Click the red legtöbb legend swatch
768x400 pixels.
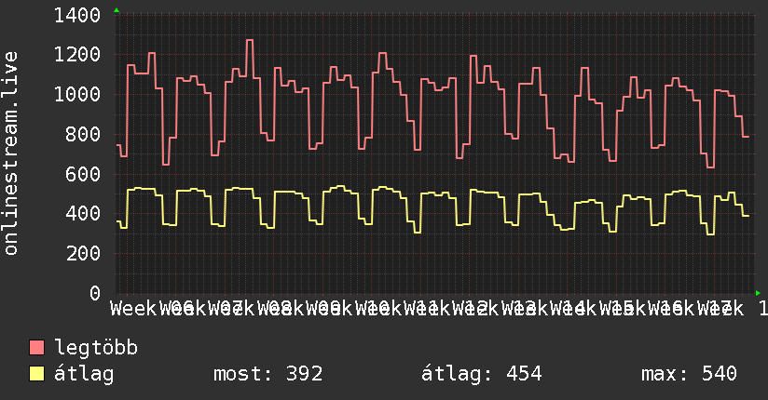point(36,348)
